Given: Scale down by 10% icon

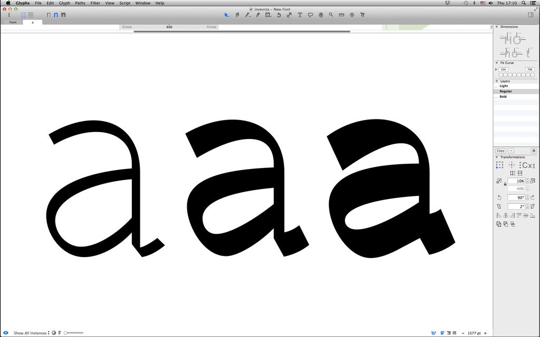Looking at the screenshot, I should 499,181.
